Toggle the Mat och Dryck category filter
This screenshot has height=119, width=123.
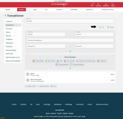(50, 61)
